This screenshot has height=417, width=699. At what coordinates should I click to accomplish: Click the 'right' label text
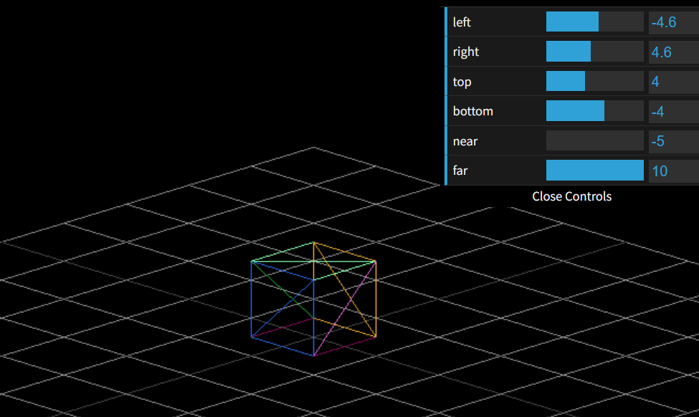pyautogui.click(x=466, y=52)
